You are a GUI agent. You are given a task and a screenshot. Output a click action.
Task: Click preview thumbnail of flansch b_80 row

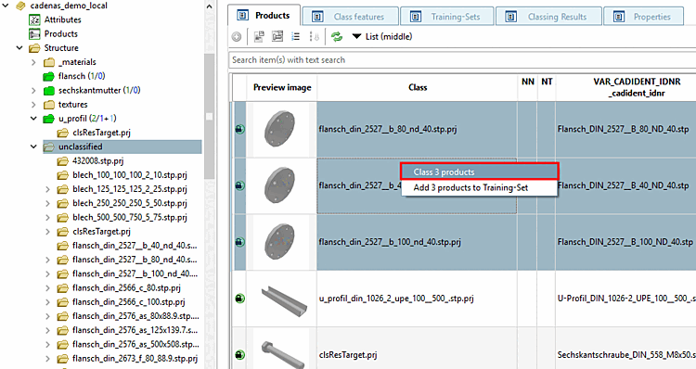coord(279,129)
